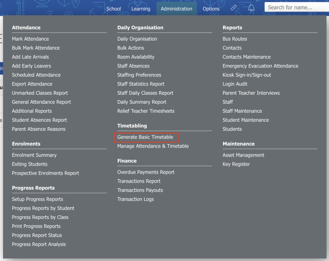
Task: Click the Search for name field
Action: pos(297,7)
